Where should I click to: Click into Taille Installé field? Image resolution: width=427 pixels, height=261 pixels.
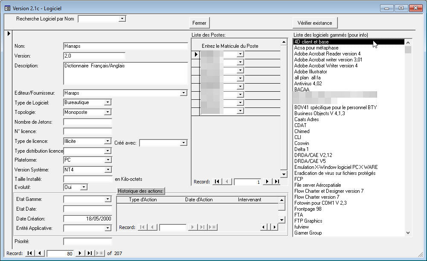point(87,179)
